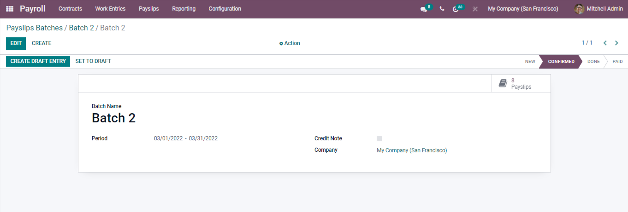Toggle the Credit Note checkbox
This screenshot has height=212, width=628.
[379, 138]
